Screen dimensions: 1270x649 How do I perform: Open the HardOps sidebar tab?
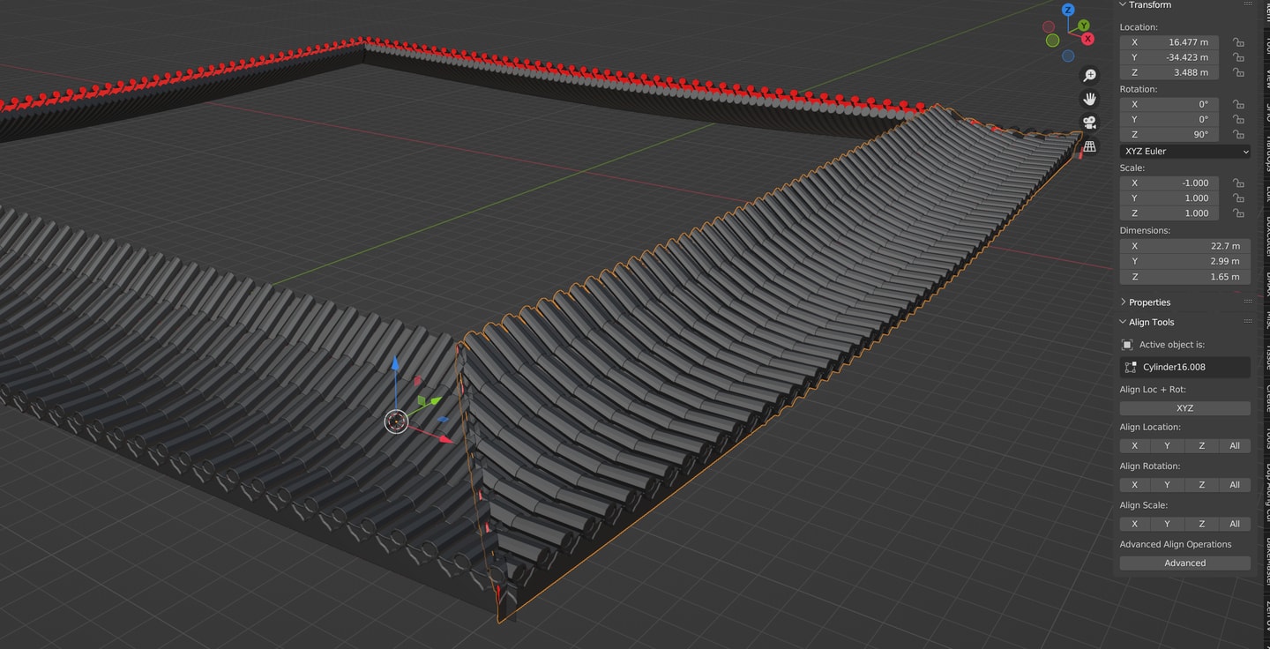pos(1266,154)
